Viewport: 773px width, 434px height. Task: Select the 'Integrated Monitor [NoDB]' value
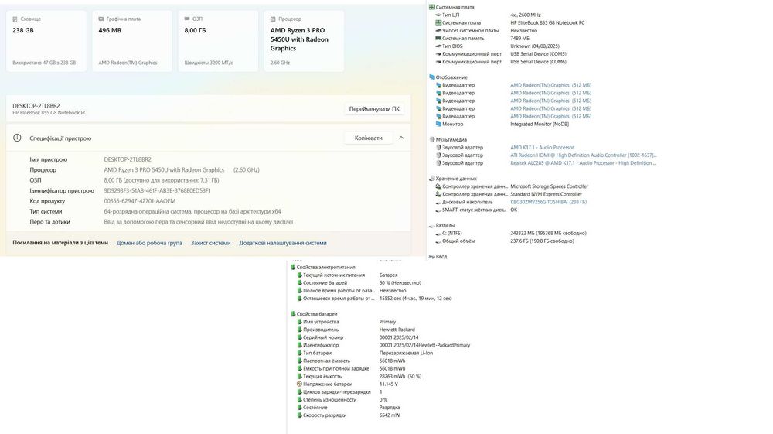coord(540,125)
